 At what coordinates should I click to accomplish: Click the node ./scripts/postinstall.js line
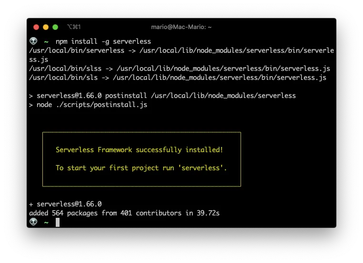[x=88, y=105]
